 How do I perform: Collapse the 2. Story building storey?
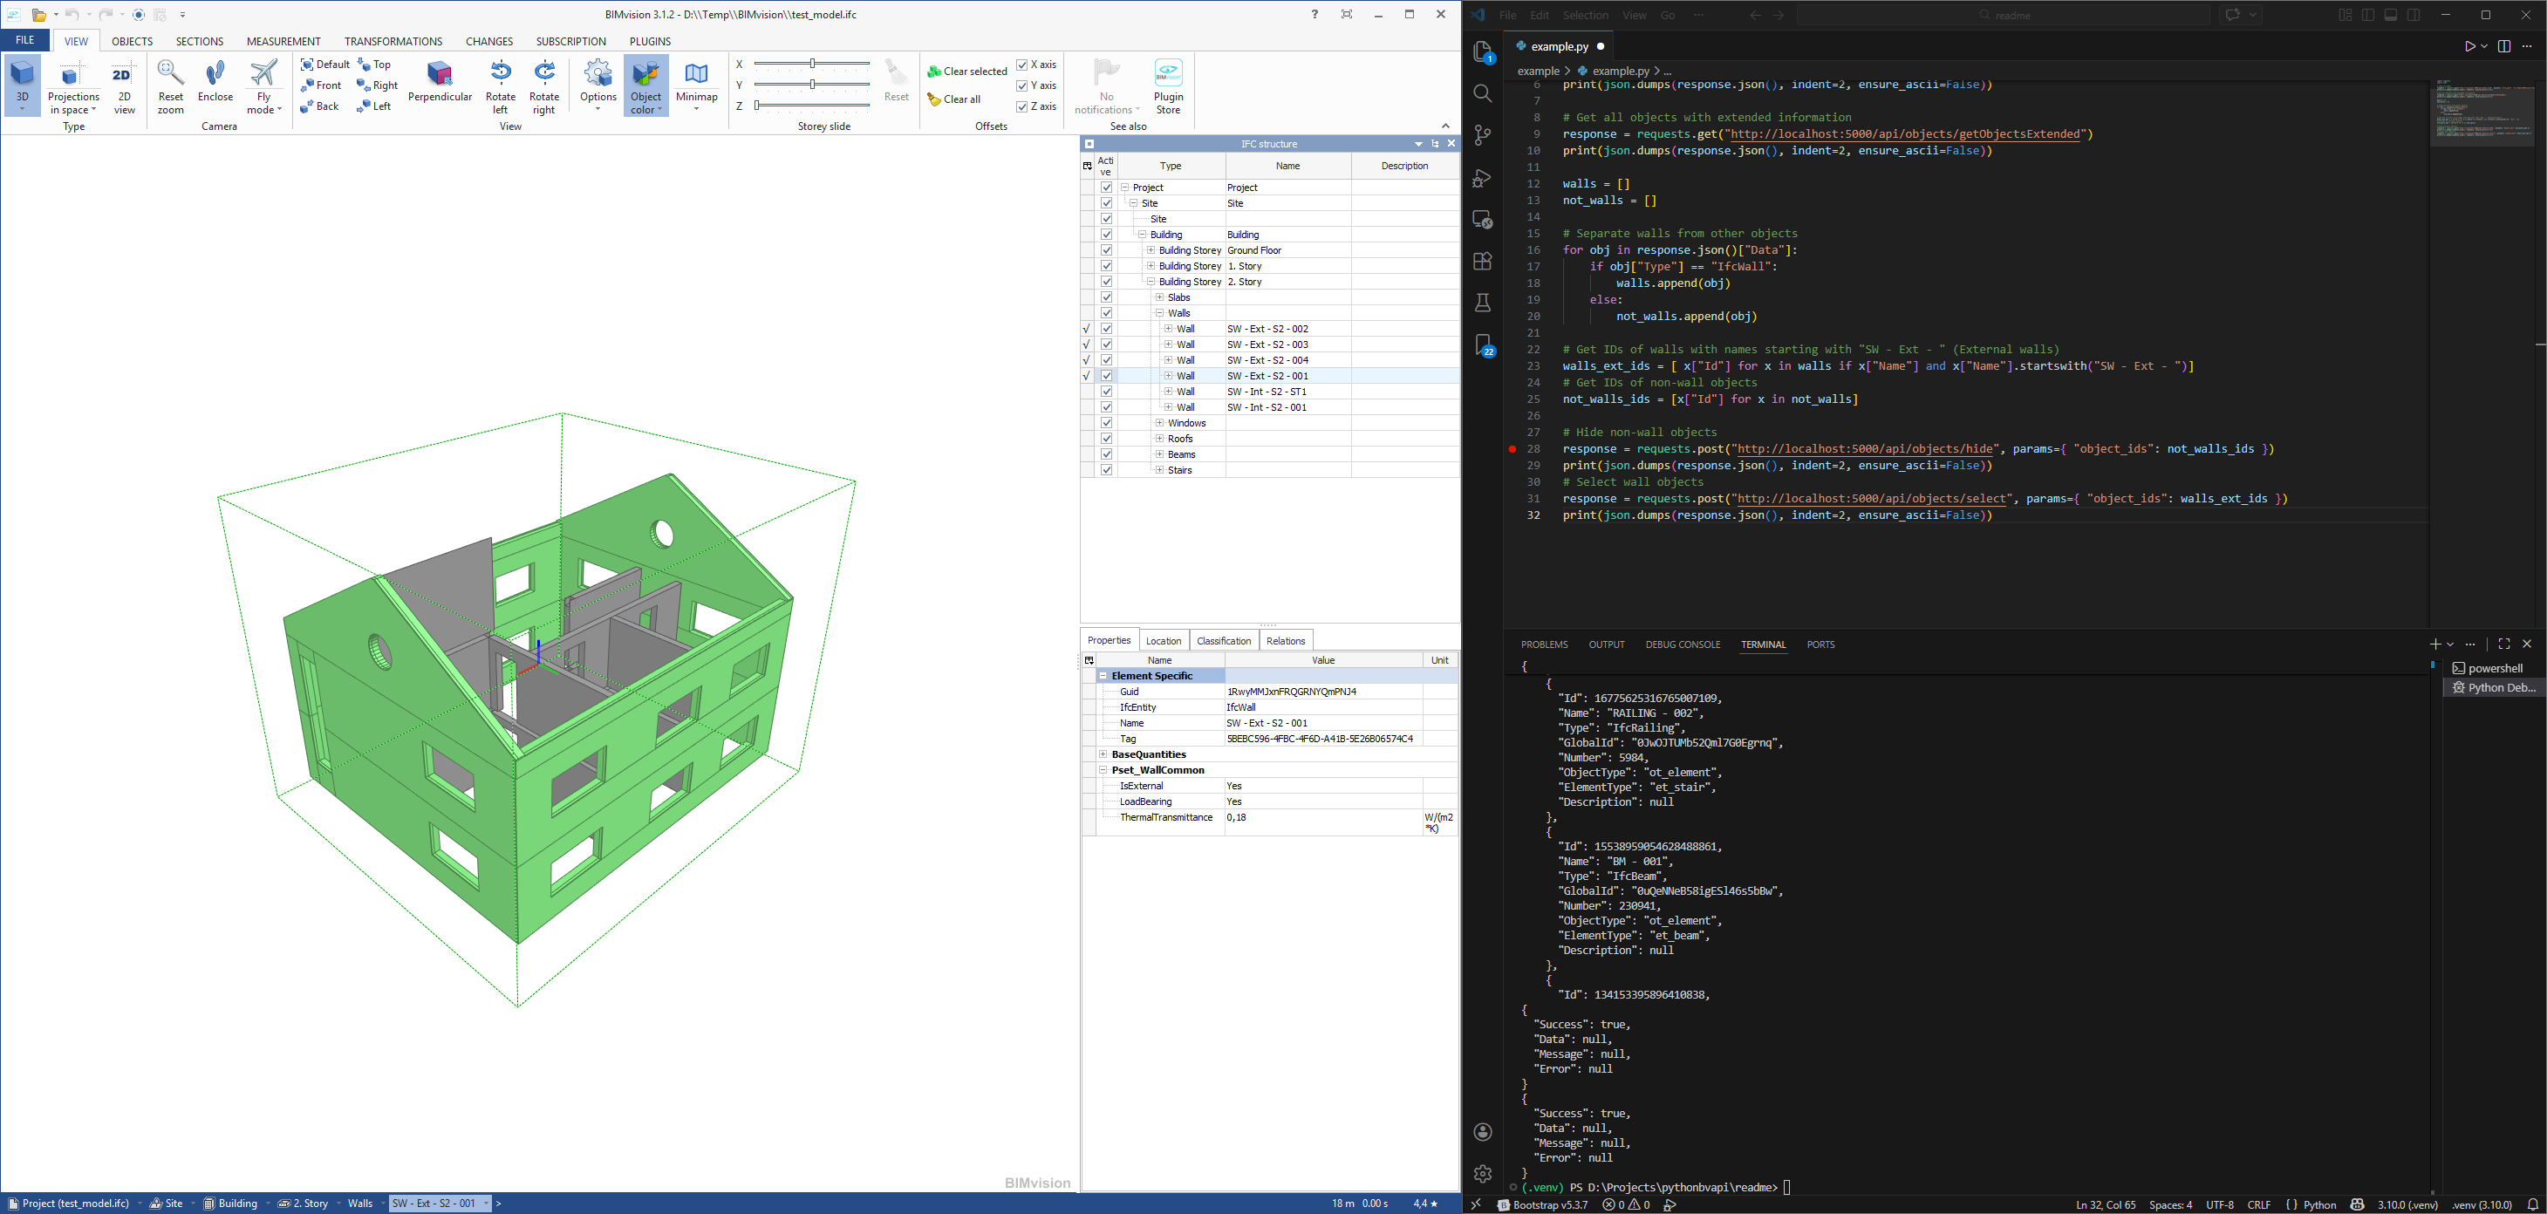pos(1151,282)
